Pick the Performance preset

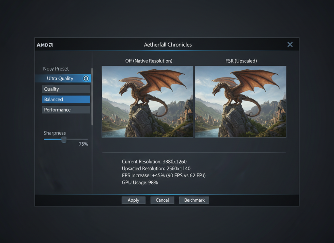(x=66, y=110)
